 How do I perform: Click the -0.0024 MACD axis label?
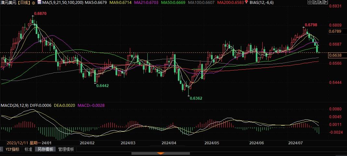pyautogui.click(x=336, y=132)
